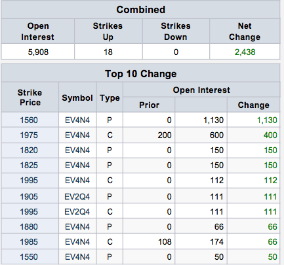Select the 1550 strike price row
Viewport: 284px width, 265px height.
click(x=140, y=257)
